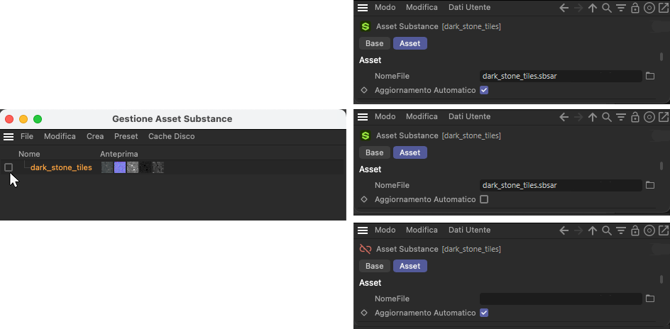
Task: Click the Nome column header
Action: coord(29,154)
